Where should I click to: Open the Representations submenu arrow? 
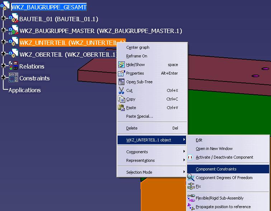pyautogui.click(x=184, y=160)
